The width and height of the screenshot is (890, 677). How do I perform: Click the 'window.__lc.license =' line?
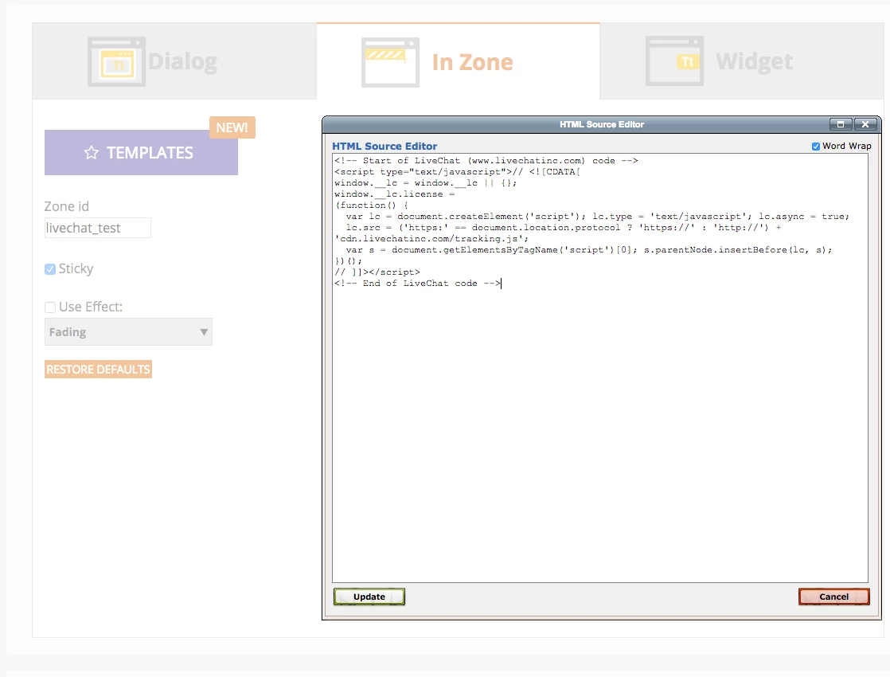395,194
